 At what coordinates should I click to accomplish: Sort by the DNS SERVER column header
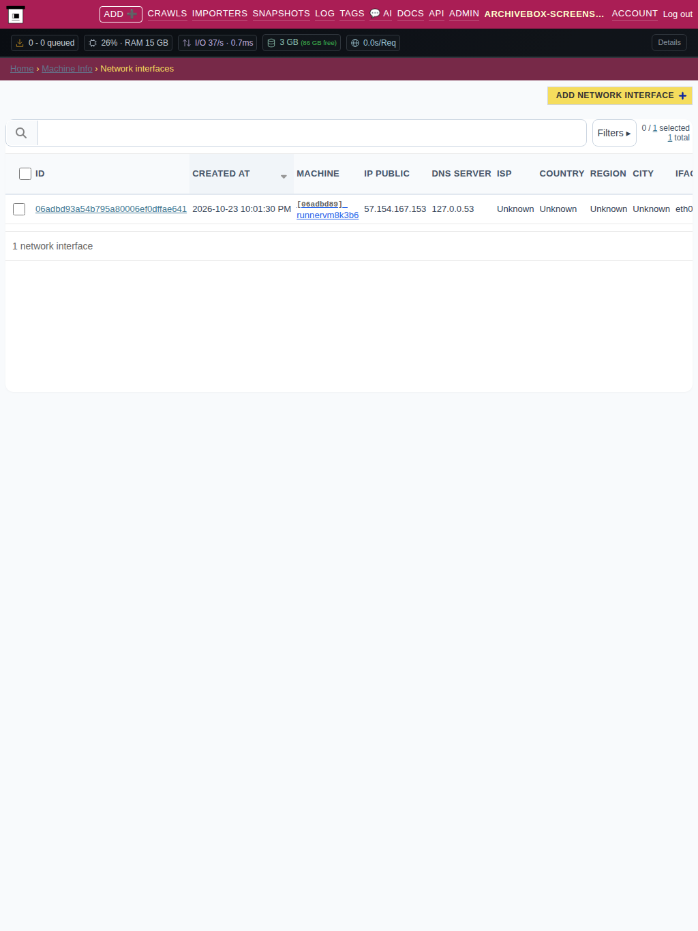point(461,174)
